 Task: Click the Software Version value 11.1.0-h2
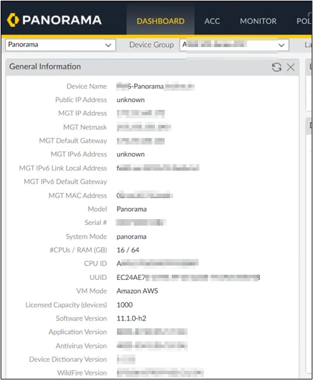[x=131, y=319]
